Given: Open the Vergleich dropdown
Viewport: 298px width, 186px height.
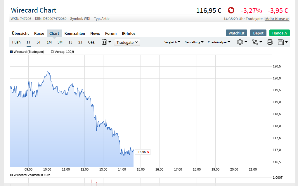Looking at the screenshot, I should 172,42.
